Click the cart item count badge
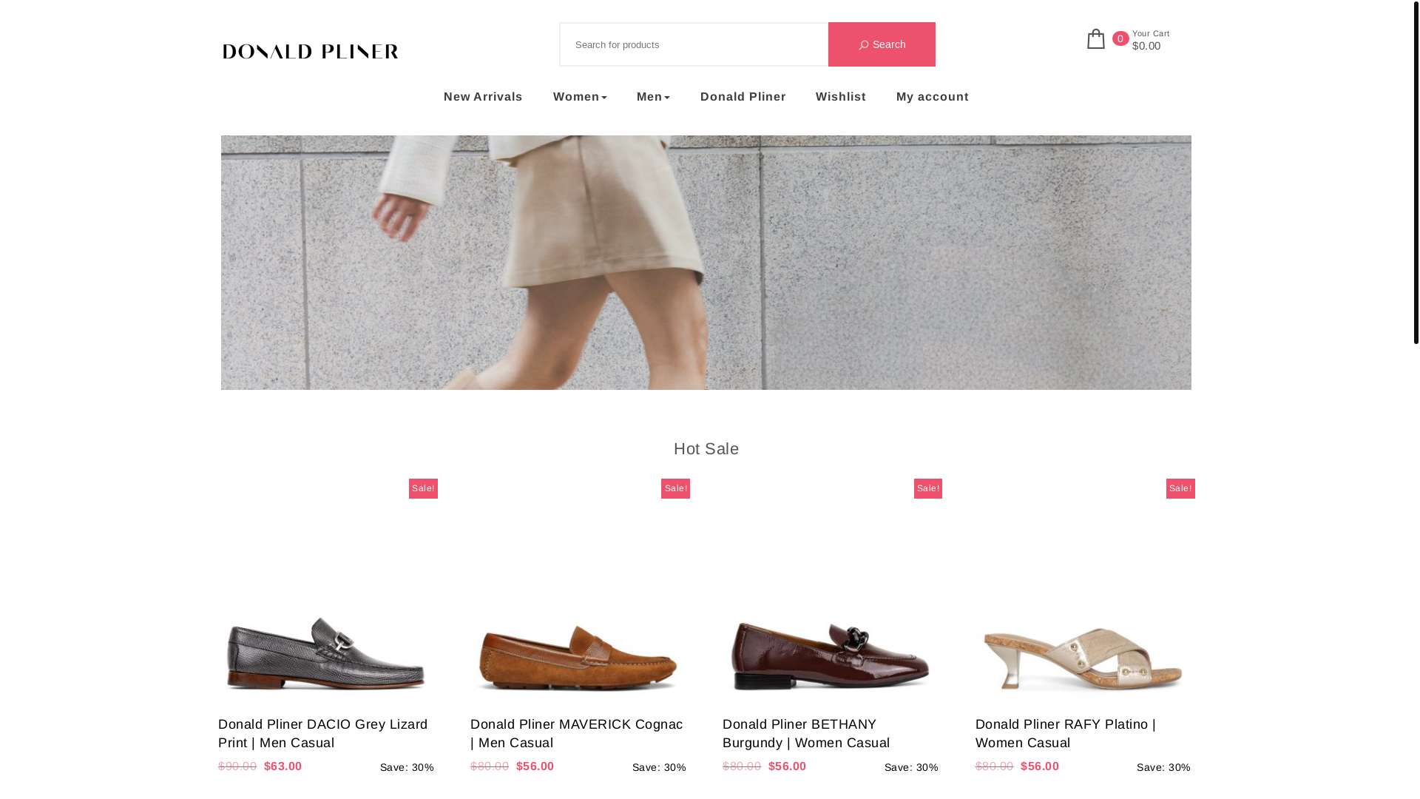Viewport: 1420px width, 799px height. 1120,38
